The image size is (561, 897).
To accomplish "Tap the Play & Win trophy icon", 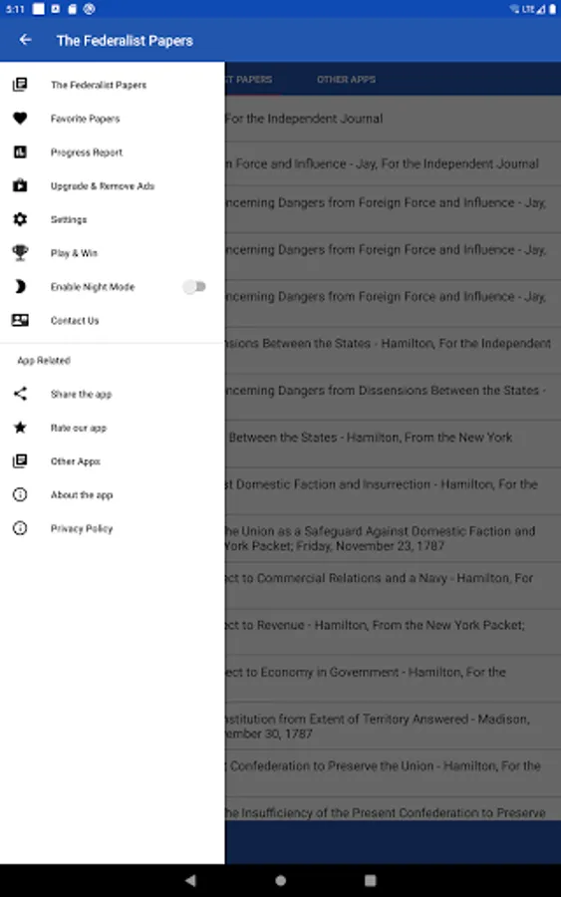I will tap(20, 253).
